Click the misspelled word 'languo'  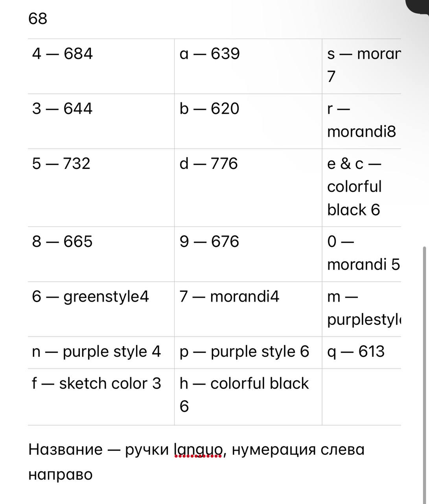click(x=199, y=450)
